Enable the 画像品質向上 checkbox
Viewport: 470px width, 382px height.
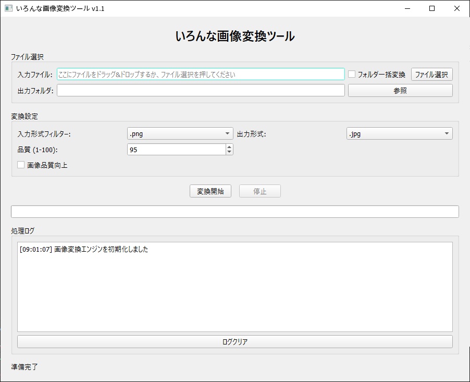coord(21,165)
